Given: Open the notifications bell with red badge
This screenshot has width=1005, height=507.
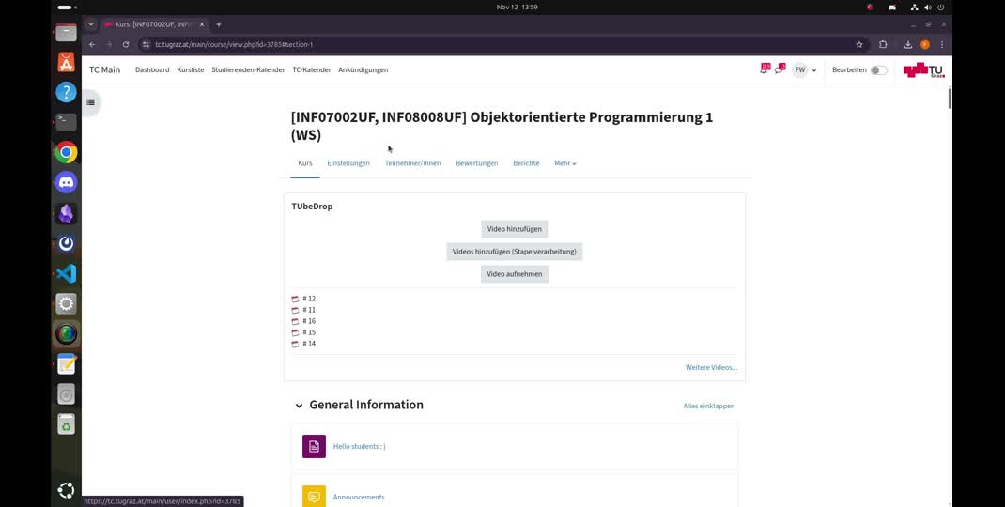Looking at the screenshot, I should [764, 69].
